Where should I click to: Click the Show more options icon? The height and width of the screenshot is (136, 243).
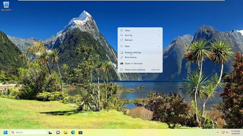(x=121, y=70)
